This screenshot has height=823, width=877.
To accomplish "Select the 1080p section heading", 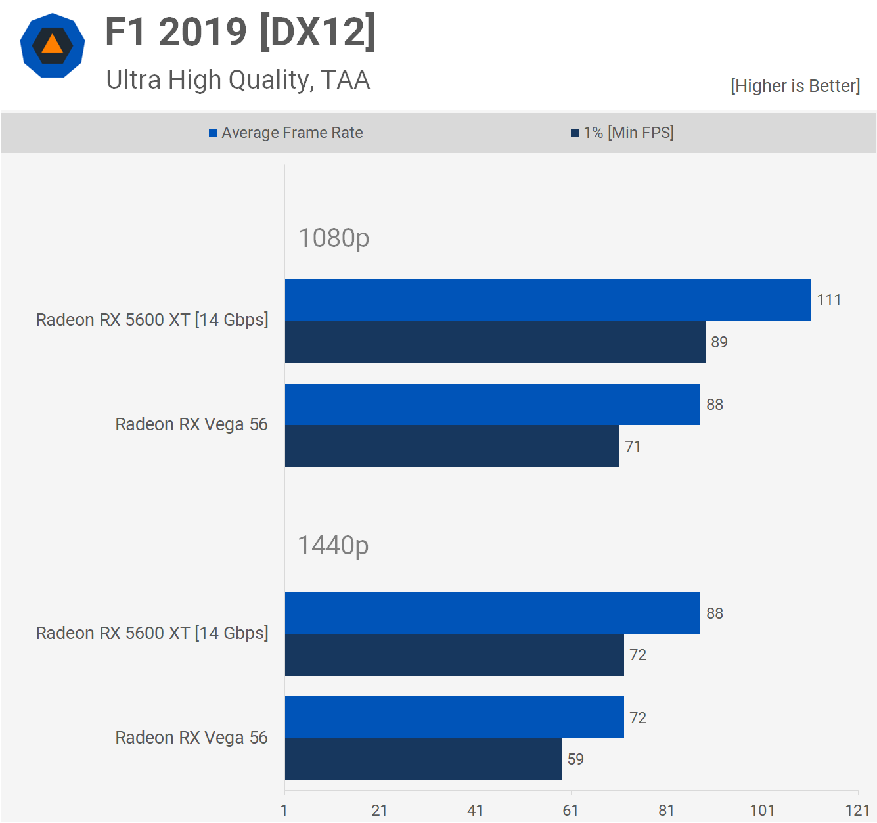I will point(334,238).
